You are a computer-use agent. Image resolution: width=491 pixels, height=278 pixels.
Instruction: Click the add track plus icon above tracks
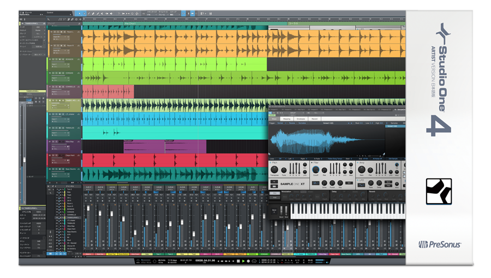pos(80,20)
